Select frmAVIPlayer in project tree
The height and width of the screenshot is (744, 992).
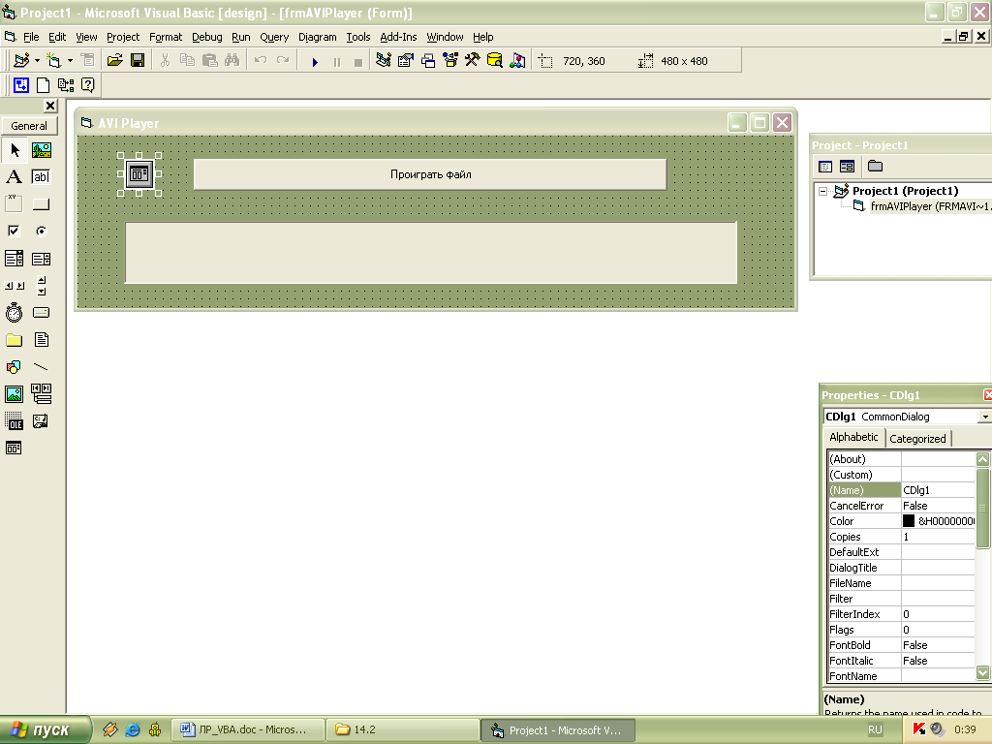pos(929,206)
